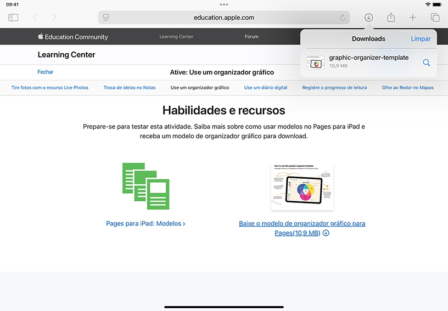Open the page menu icon in address bar
The width and height of the screenshot is (448, 311).
(106, 18)
